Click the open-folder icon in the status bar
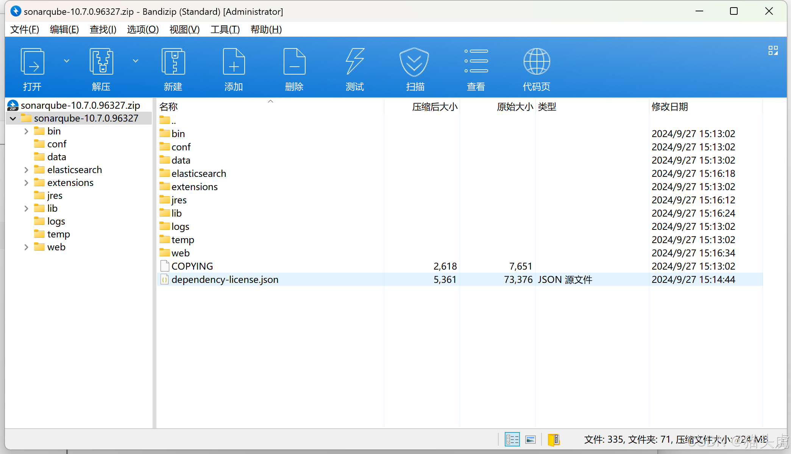The image size is (791, 454). (554, 440)
